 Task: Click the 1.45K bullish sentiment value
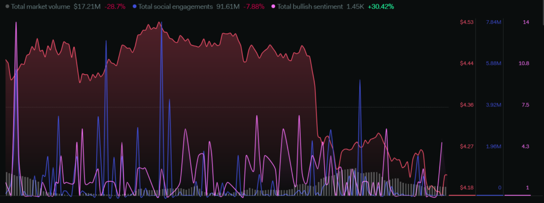point(355,6)
